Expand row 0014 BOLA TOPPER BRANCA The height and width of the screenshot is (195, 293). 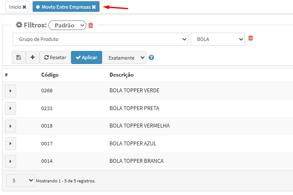pyautogui.click(x=10, y=161)
